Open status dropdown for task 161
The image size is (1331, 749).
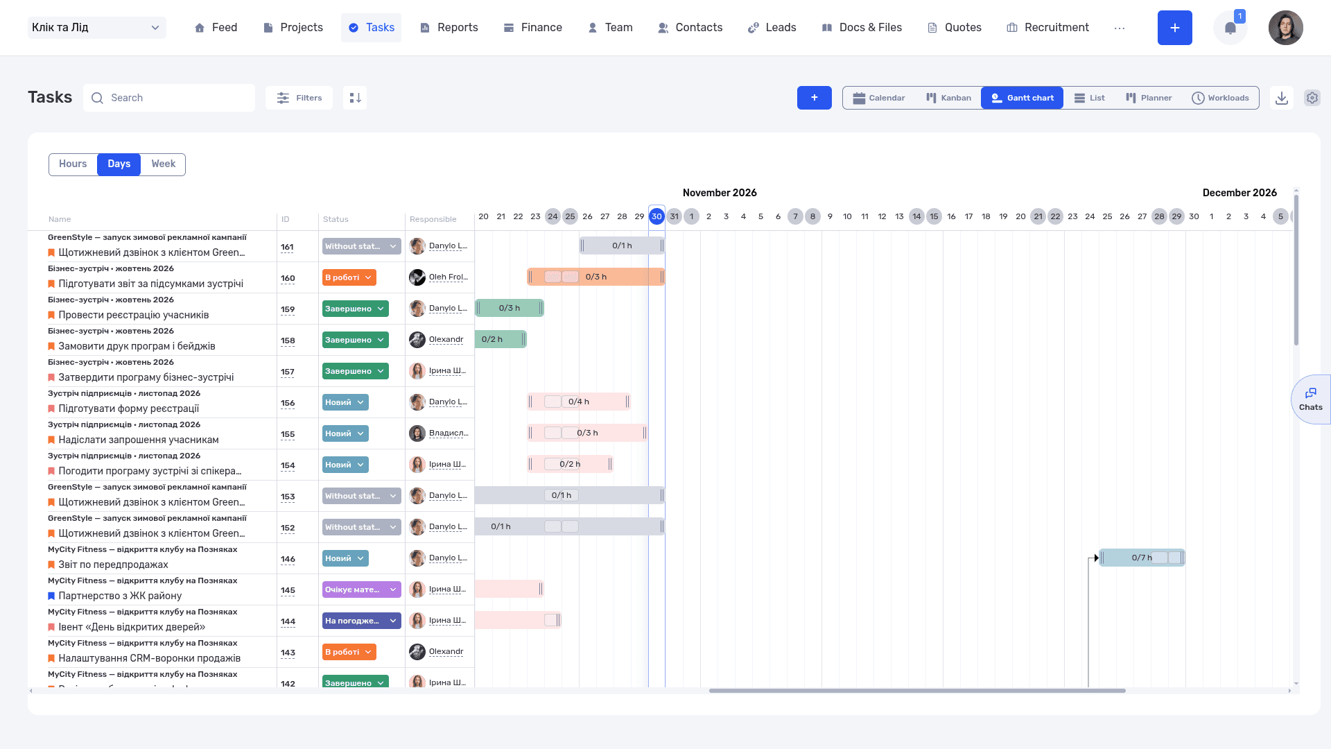coord(361,246)
